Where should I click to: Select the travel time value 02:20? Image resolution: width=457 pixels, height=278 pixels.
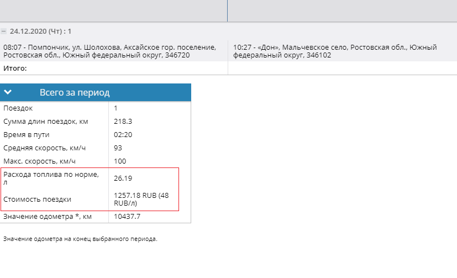tap(123, 135)
